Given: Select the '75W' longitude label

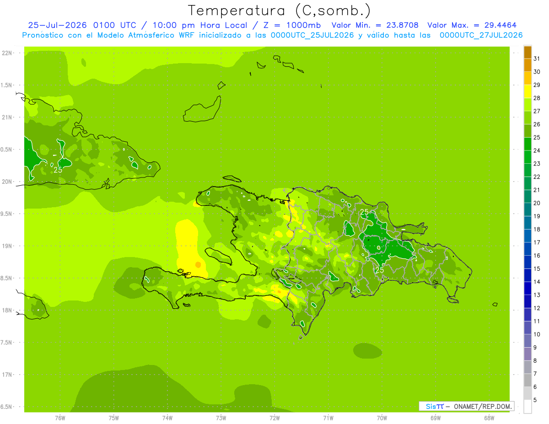Looking at the screenshot, I should (x=114, y=418).
